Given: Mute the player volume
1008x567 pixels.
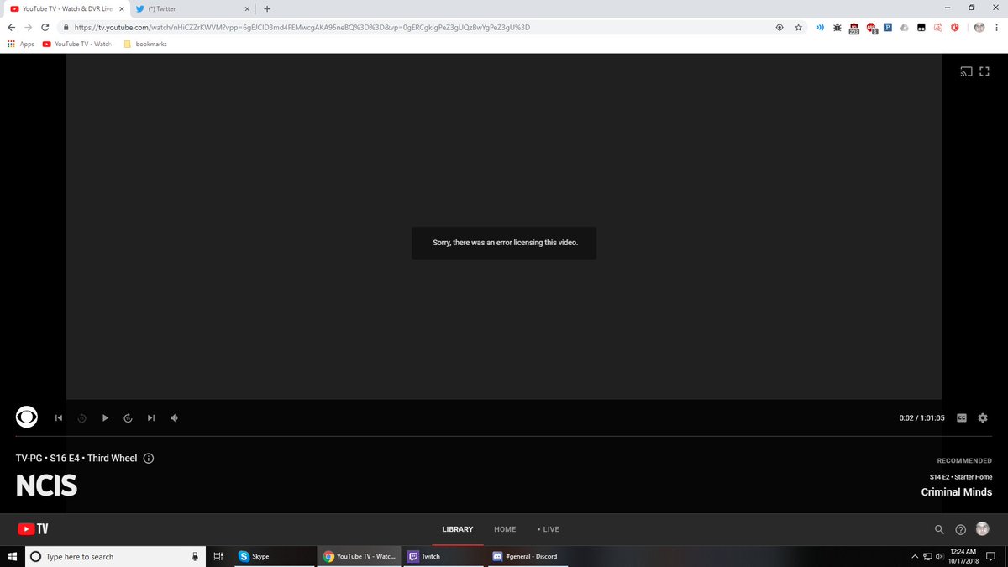Looking at the screenshot, I should [174, 417].
